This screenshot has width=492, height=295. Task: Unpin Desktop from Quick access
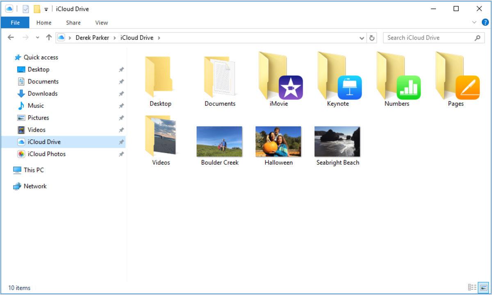click(121, 69)
